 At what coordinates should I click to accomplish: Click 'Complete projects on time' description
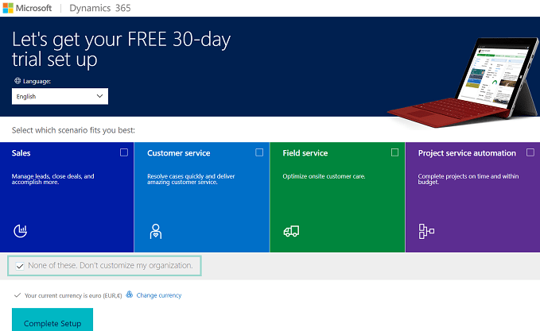(x=468, y=179)
